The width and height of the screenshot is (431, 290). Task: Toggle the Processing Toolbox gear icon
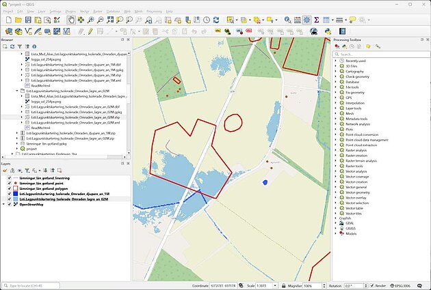[306, 20]
